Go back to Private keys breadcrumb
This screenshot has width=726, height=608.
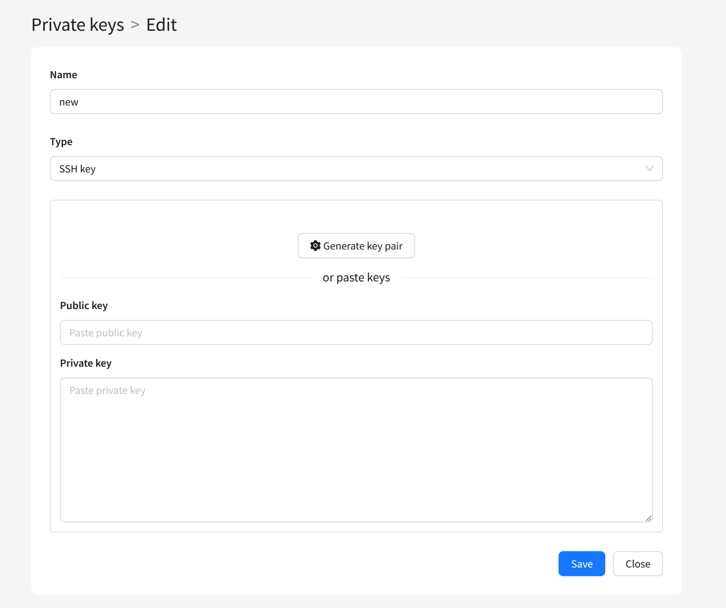(78, 25)
